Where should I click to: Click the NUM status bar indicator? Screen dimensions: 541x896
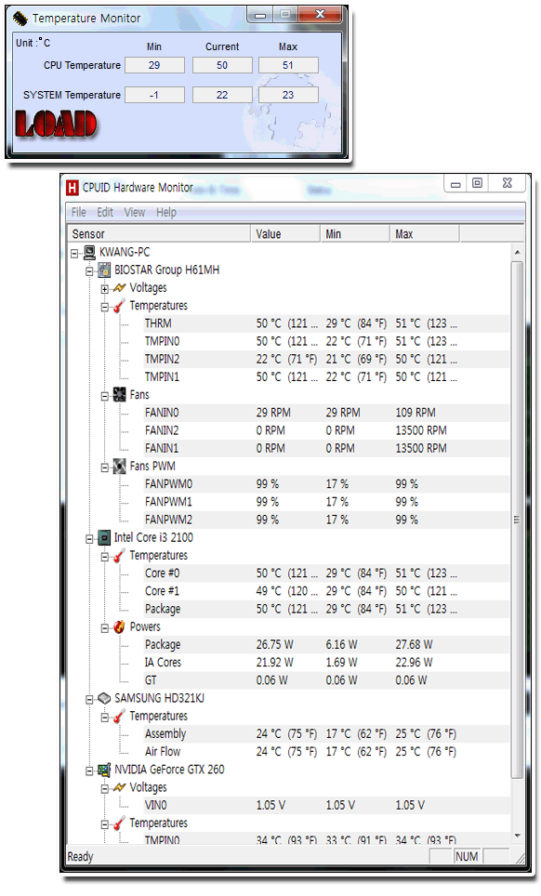pos(467,857)
